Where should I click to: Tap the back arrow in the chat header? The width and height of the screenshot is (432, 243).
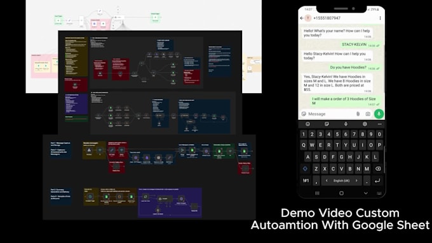click(x=302, y=18)
